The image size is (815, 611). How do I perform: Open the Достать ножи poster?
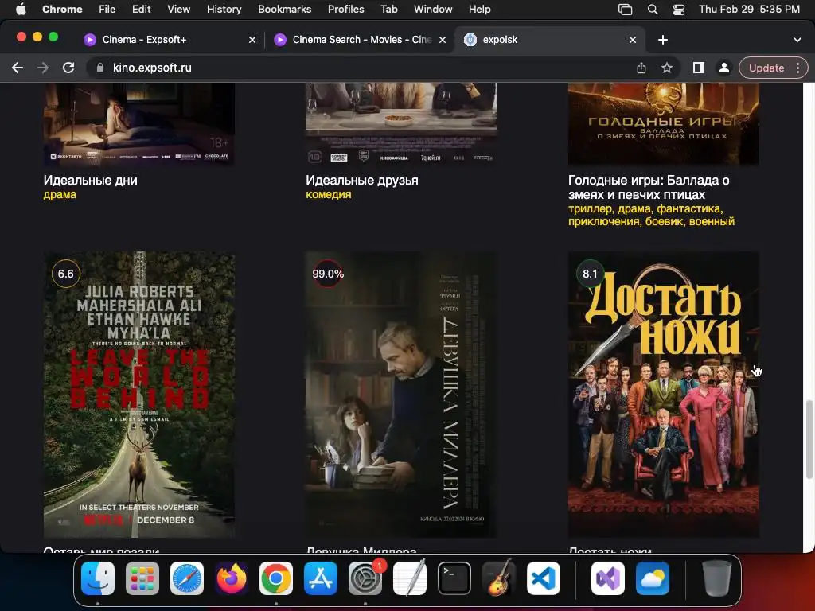(663, 395)
